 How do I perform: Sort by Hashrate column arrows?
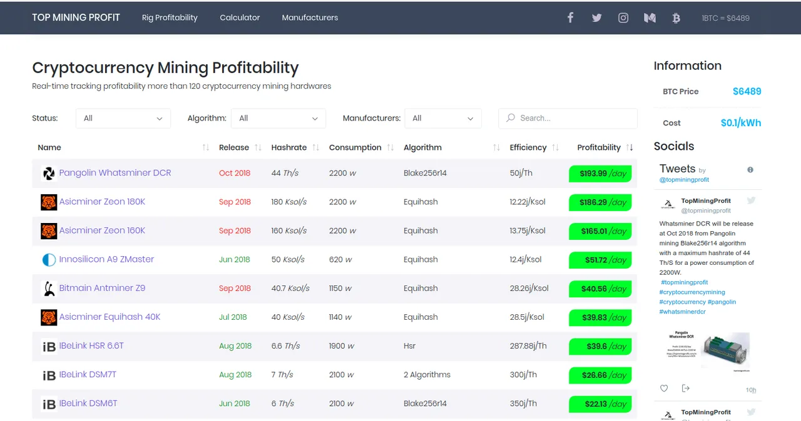tap(315, 147)
